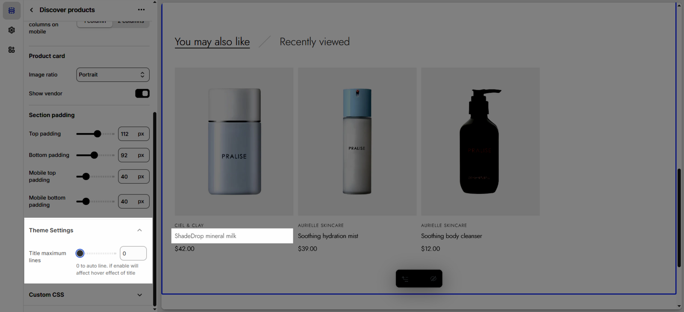The width and height of the screenshot is (684, 312).
Task: Click the move-up icon in floating toolbar
Action: [405, 279]
